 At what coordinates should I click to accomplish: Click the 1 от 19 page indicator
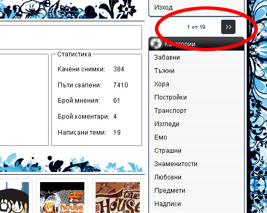pos(196,27)
